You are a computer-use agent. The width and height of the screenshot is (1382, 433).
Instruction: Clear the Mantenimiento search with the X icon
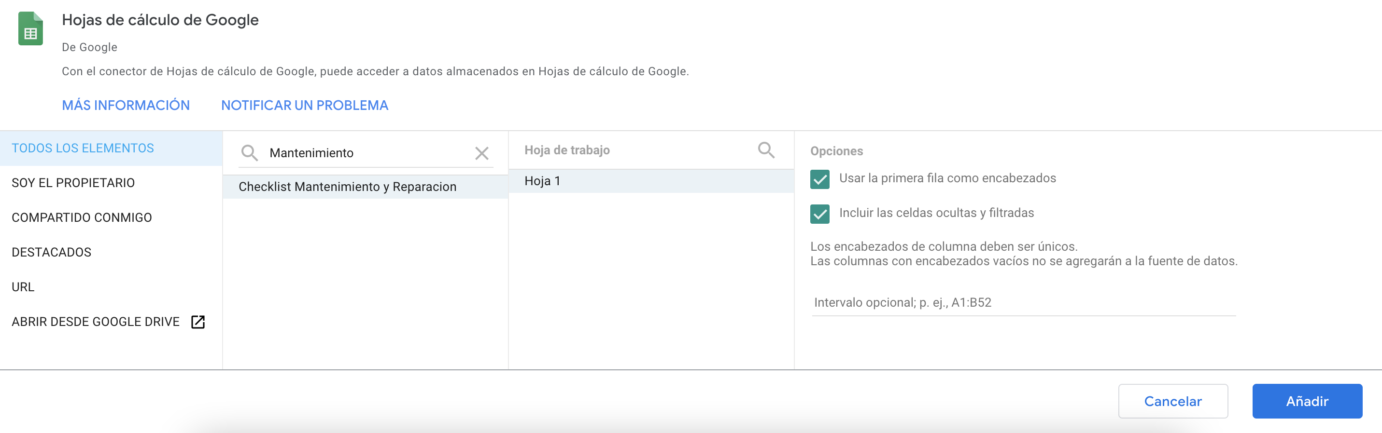point(482,153)
